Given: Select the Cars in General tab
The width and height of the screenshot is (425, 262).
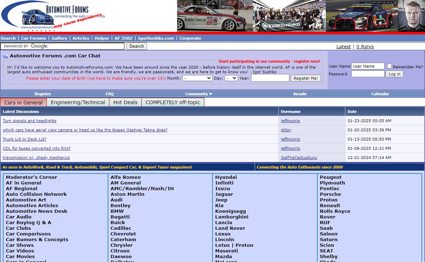Looking at the screenshot, I should 23,102.
